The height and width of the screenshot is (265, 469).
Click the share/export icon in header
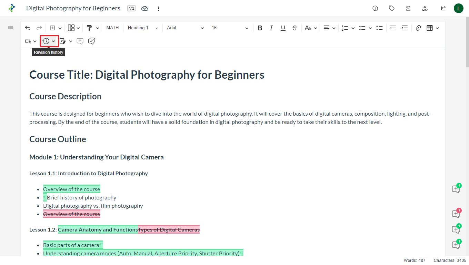[443, 8]
